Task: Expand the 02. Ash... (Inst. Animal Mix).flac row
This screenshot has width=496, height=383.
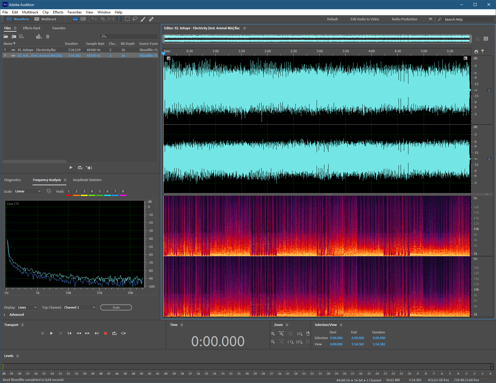Action: (x=5, y=55)
